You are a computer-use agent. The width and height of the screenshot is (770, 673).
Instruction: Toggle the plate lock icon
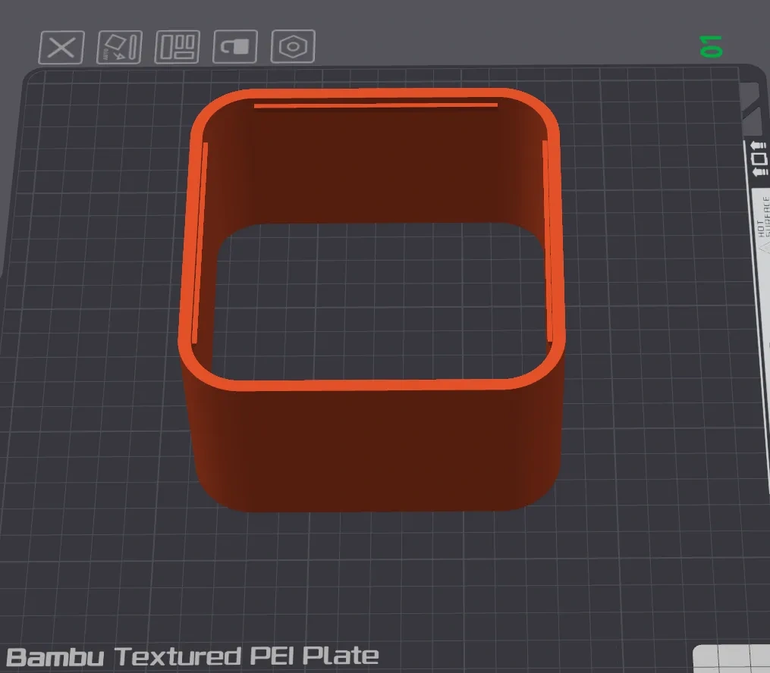235,46
